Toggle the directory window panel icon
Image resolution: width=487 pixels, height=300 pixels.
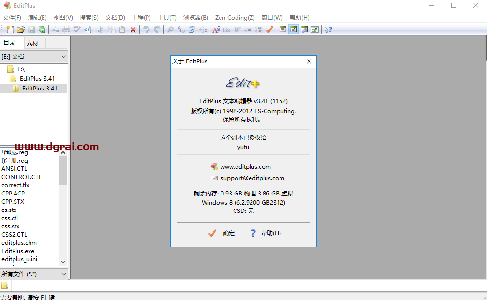tap(294, 30)
